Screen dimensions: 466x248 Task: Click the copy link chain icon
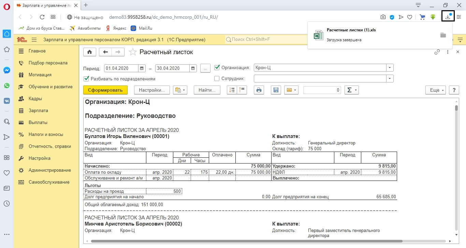(437, 52)
